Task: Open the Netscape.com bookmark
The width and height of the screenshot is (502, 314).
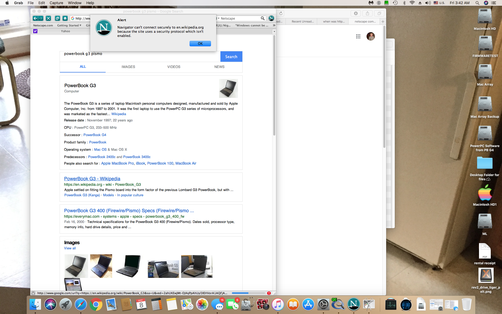Action: pyautogui.click(x=43, y=25)
